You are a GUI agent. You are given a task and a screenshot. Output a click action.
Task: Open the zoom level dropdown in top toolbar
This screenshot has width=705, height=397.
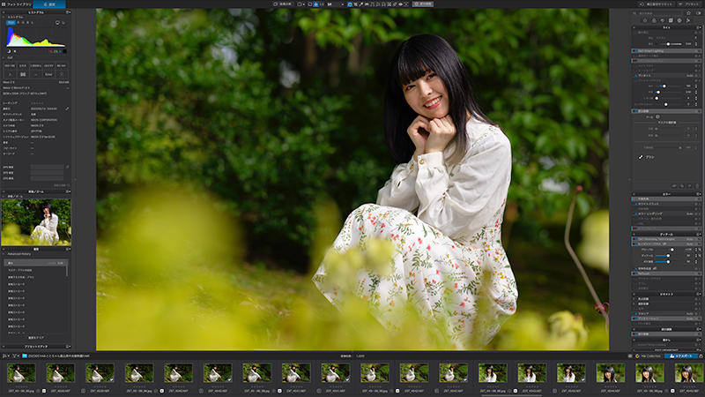click(335, 4)
